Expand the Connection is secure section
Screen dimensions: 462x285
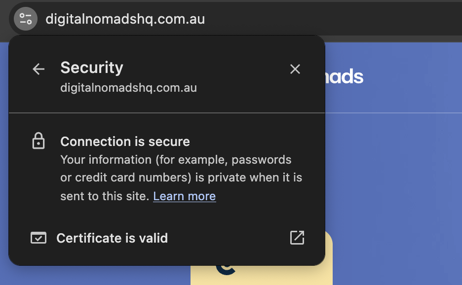coord(125,141)
